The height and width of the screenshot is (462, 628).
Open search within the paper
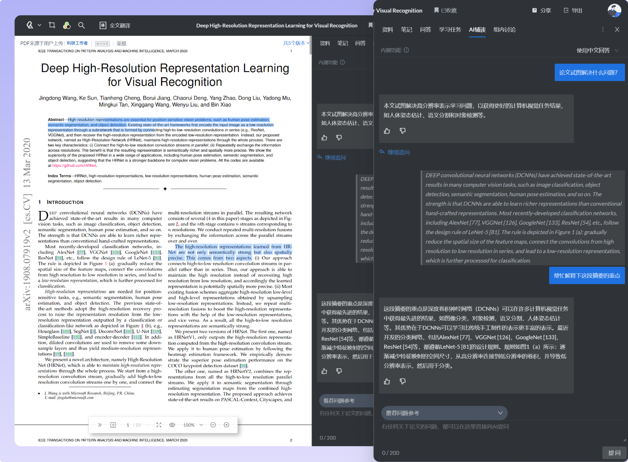click(82, 25)
